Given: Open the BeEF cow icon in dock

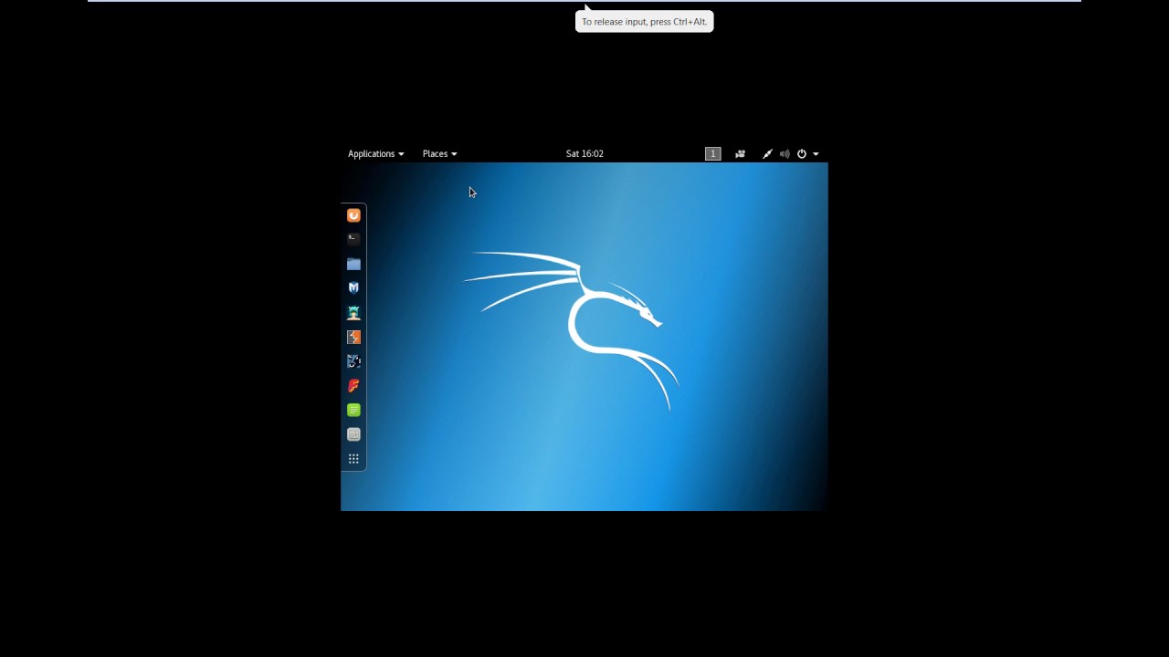Looking at the screenshot, I should coord(353,361).
